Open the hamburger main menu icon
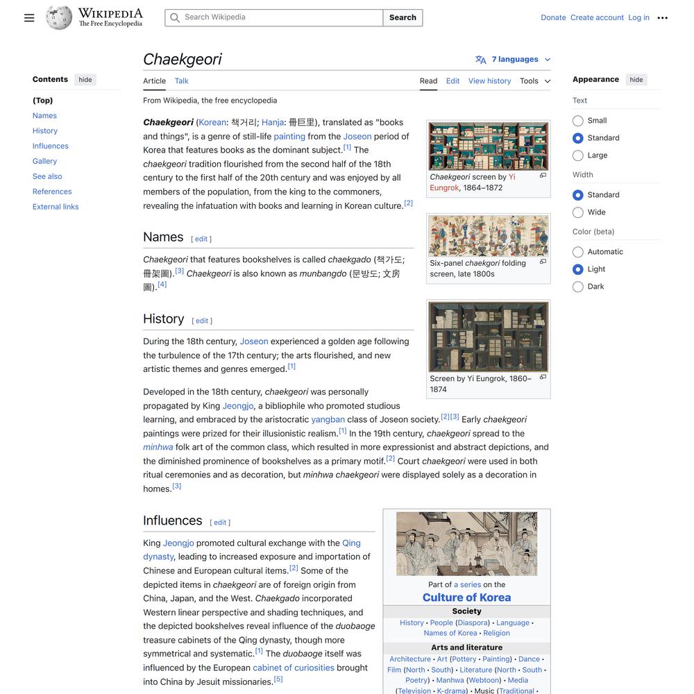 tap(29, 18)
